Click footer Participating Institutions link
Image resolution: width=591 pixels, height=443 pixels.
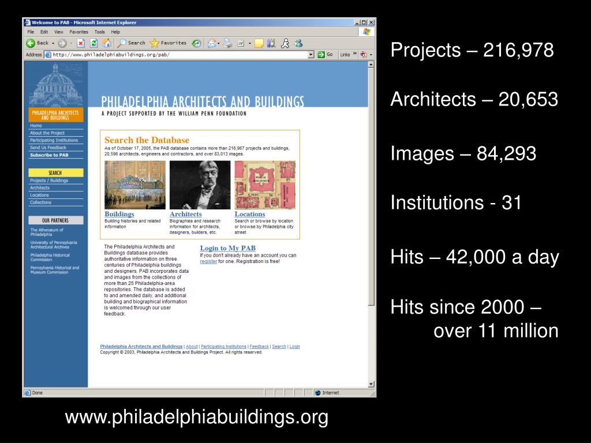(x=223, y=347)
